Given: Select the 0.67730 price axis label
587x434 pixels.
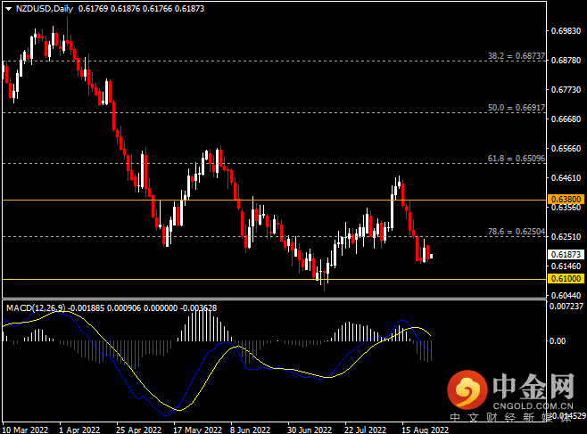Looking at the screenshot, I should point(566,90).
